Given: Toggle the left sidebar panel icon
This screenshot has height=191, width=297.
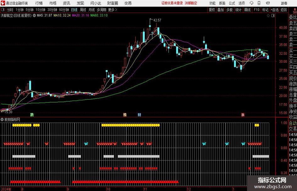Looking at the screenshot, I should (3, 10).
